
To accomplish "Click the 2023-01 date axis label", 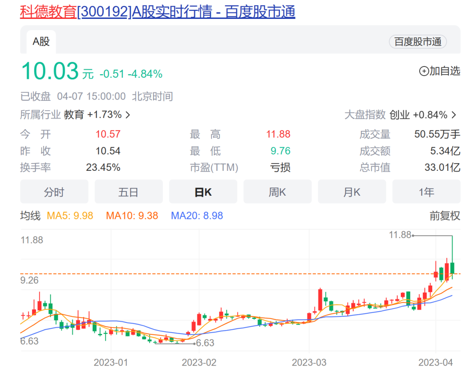I will [111, 363].
